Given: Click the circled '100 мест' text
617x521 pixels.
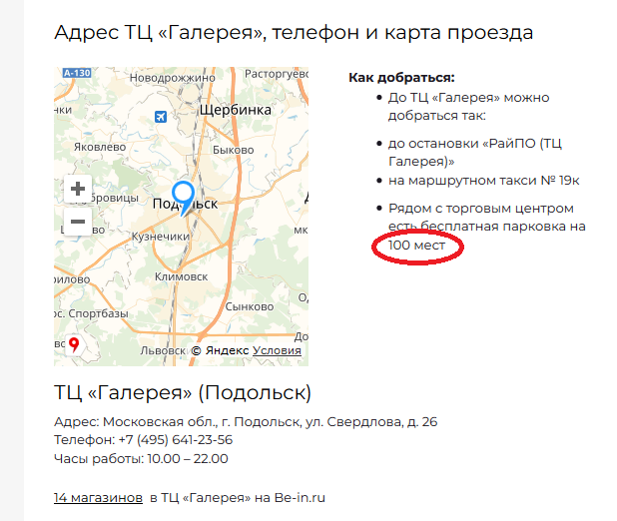Looking at the screenshot, I should click(416, 246).
